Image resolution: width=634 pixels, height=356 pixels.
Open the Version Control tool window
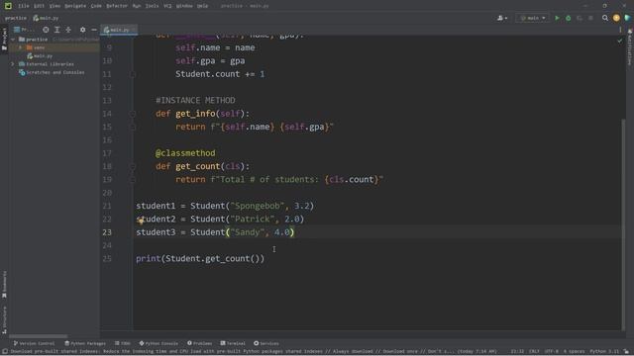(x=34, y=343)
